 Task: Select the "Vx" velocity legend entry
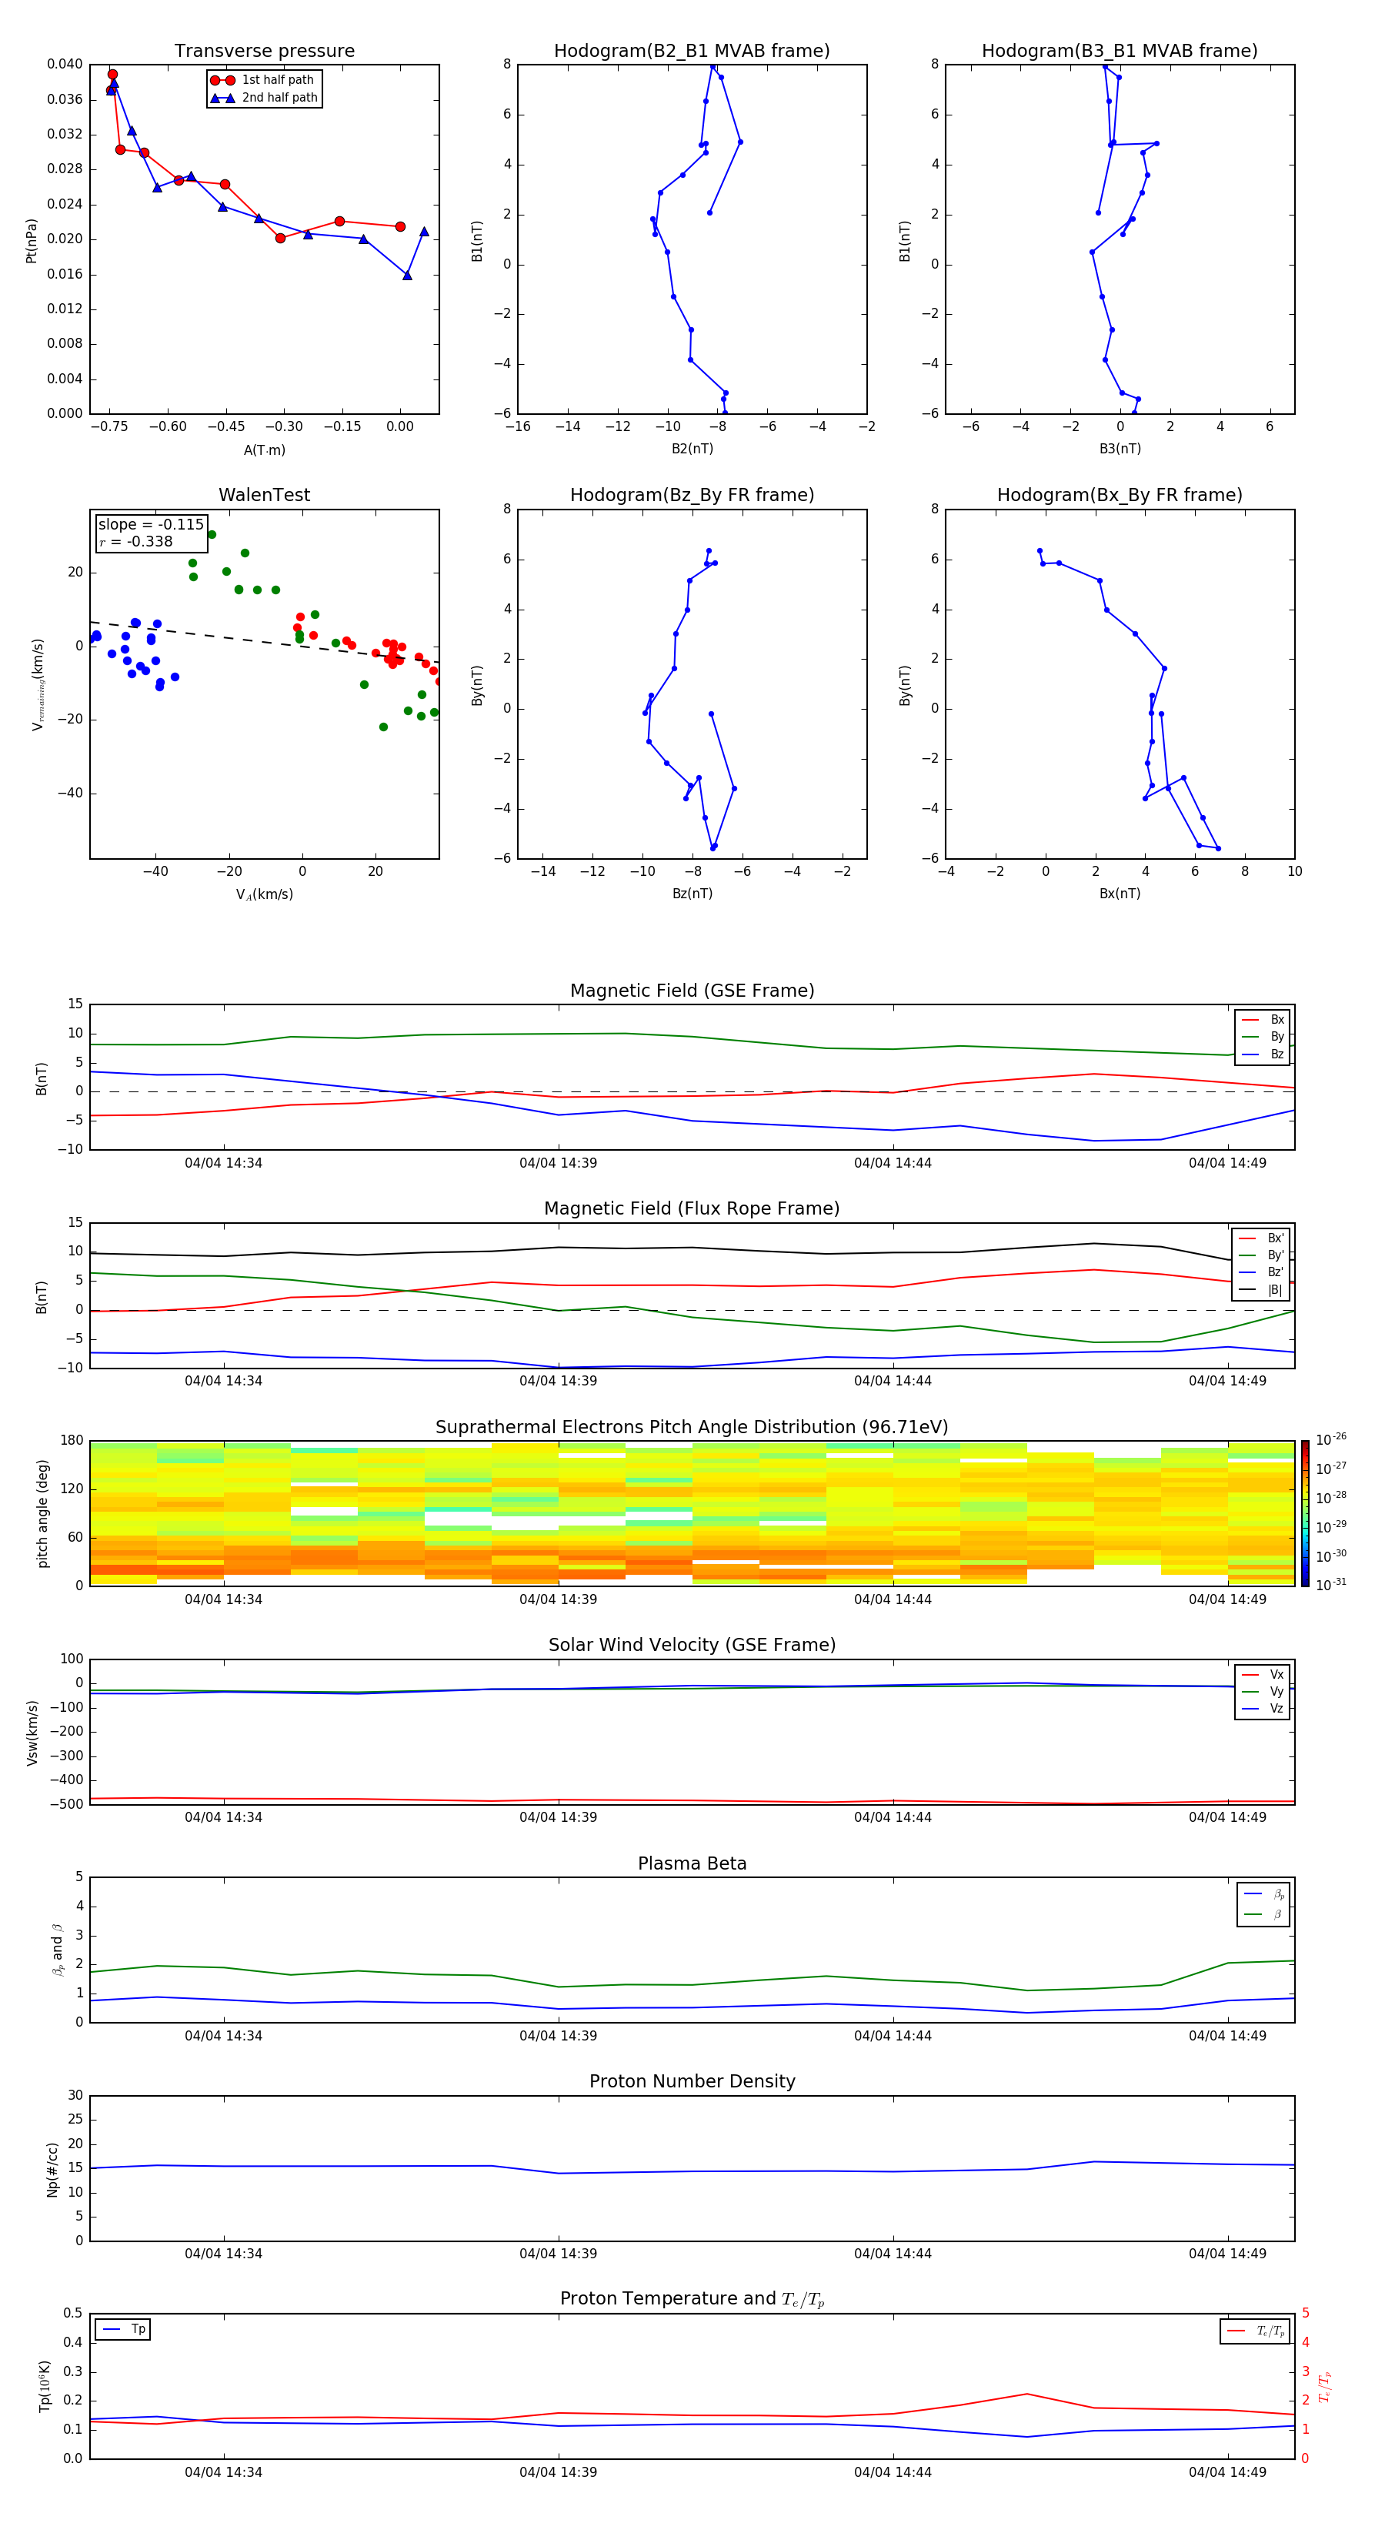click(1263, 1674)
